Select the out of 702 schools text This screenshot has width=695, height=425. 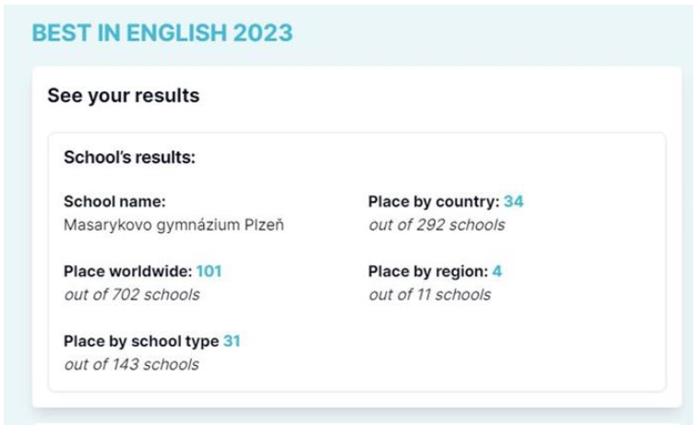(x=132, y=295)
